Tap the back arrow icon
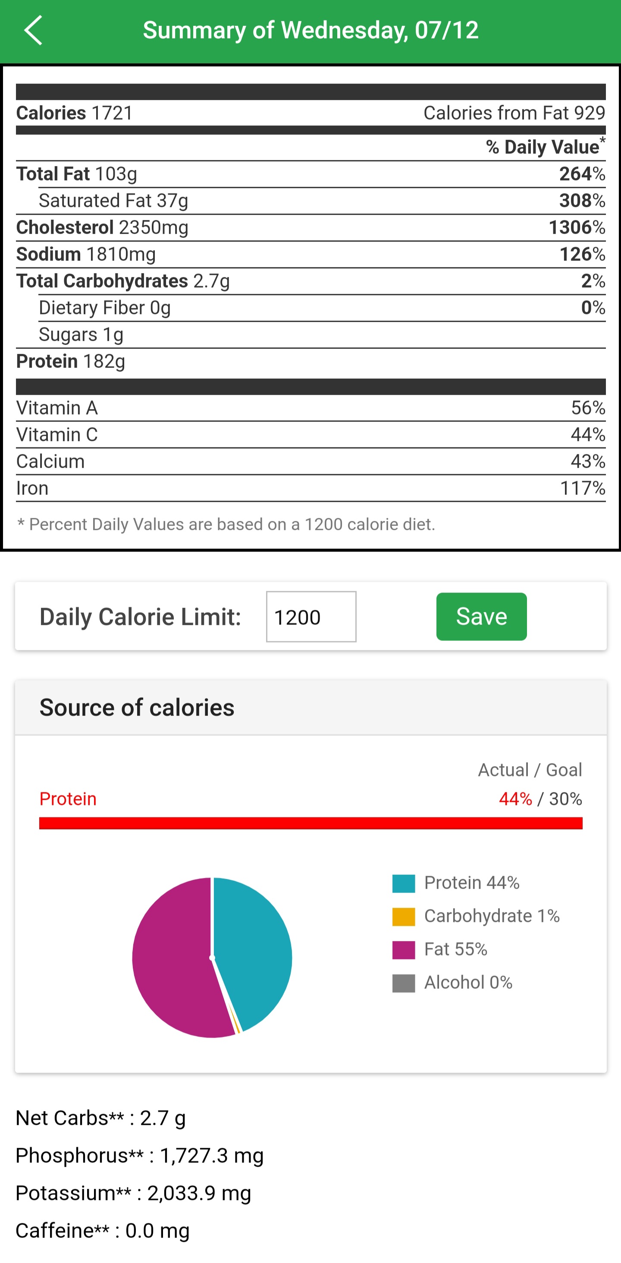This screenshot has height=1263, width=621. (33, 30)
